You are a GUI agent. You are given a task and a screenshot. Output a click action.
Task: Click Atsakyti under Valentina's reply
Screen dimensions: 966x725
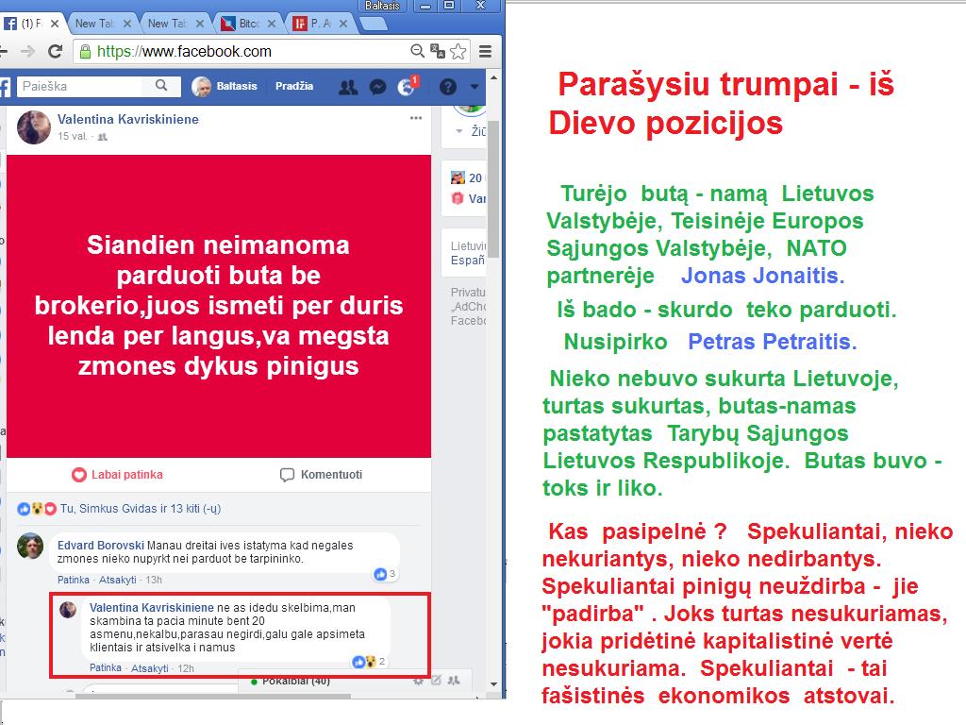point(150,668)
